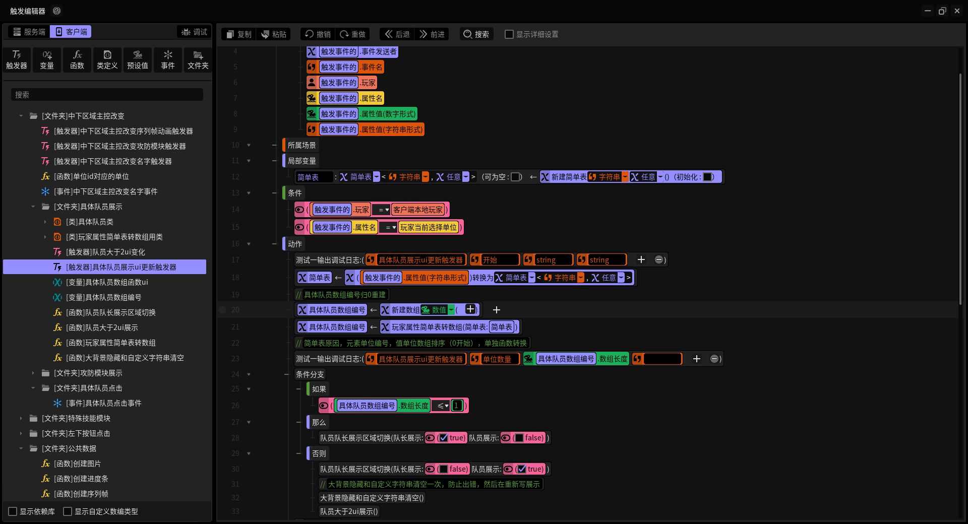Viewport: 968px width, 524px height.
Task: Click the 前进 forward navigation button
Action: click(432, 34)
